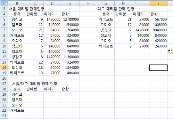The image size is (173, 119).
Task: Click '품목' header in row 4 column G
Action: click(x=106, y=14)
